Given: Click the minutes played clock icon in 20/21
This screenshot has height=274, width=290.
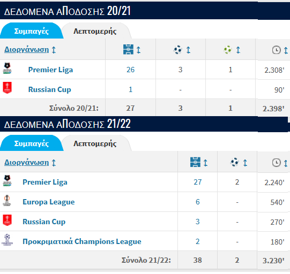Looking at the screenshot, I should (x=276, y=50).
